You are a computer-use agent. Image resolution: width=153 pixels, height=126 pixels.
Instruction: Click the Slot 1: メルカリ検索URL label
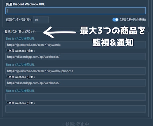tap(20, 38)
